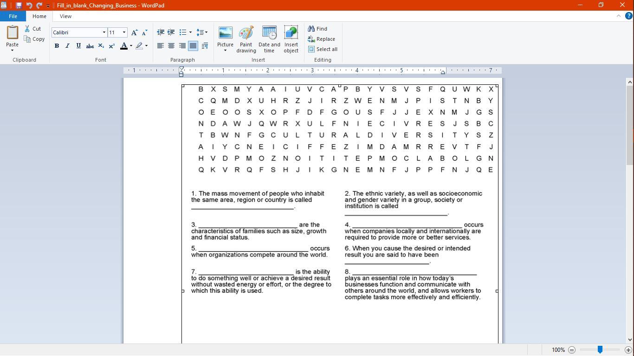
Task: Apply strikethrough formatting
Action: point(90,46)
